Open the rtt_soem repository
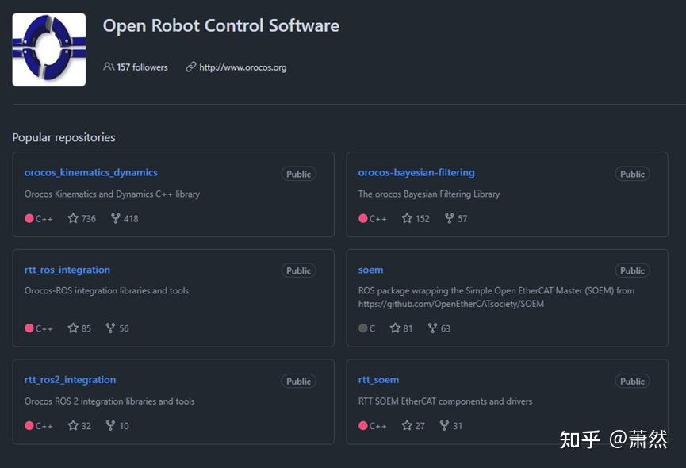 (x=378, y=380)
